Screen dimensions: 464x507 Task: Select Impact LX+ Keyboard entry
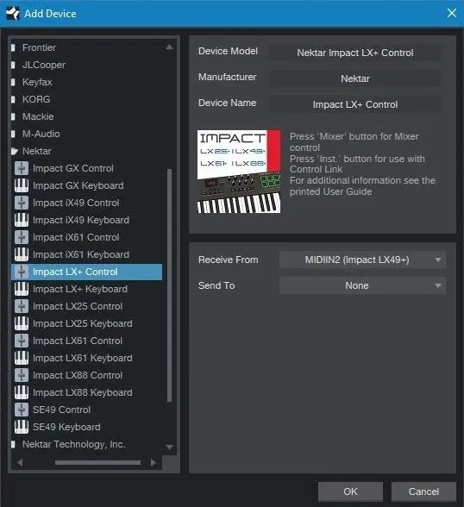80,289
